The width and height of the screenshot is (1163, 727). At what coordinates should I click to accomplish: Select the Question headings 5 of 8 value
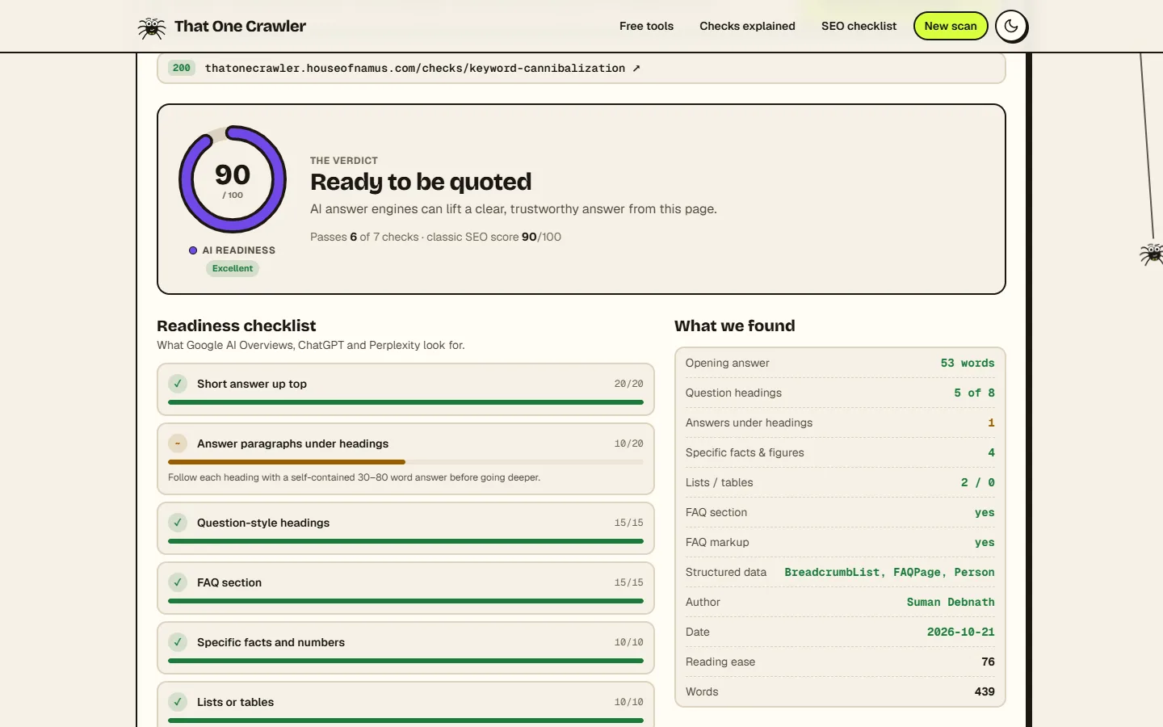974,393
